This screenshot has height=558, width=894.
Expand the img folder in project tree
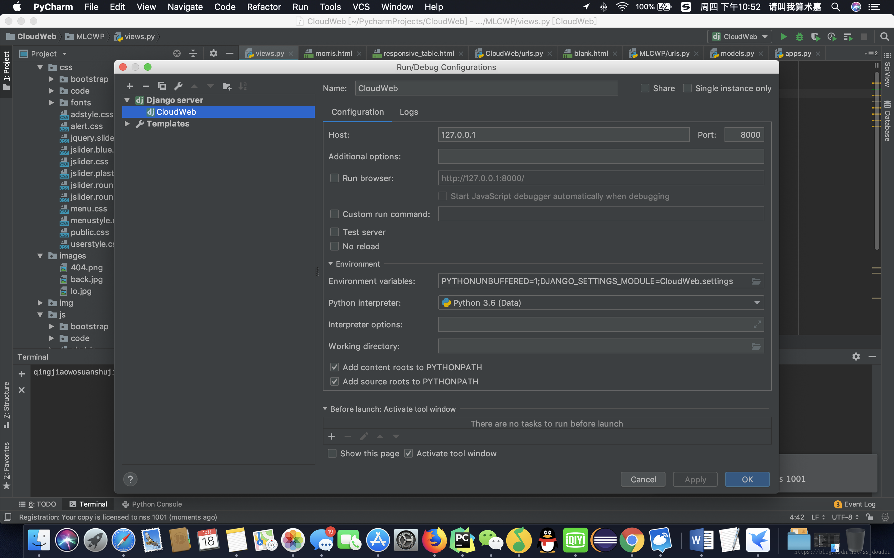[40, 303]
